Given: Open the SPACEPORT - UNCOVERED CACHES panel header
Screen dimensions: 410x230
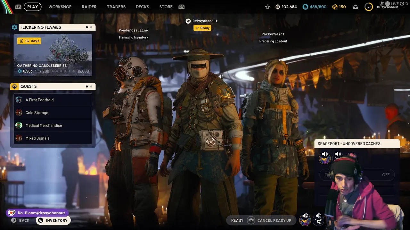Looking at the screenshot, I should pos(357,144).
